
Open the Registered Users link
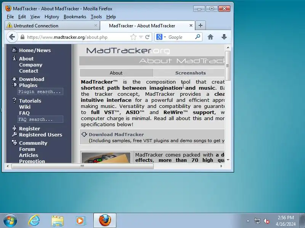pyautogui.click(x=41, y=135)
